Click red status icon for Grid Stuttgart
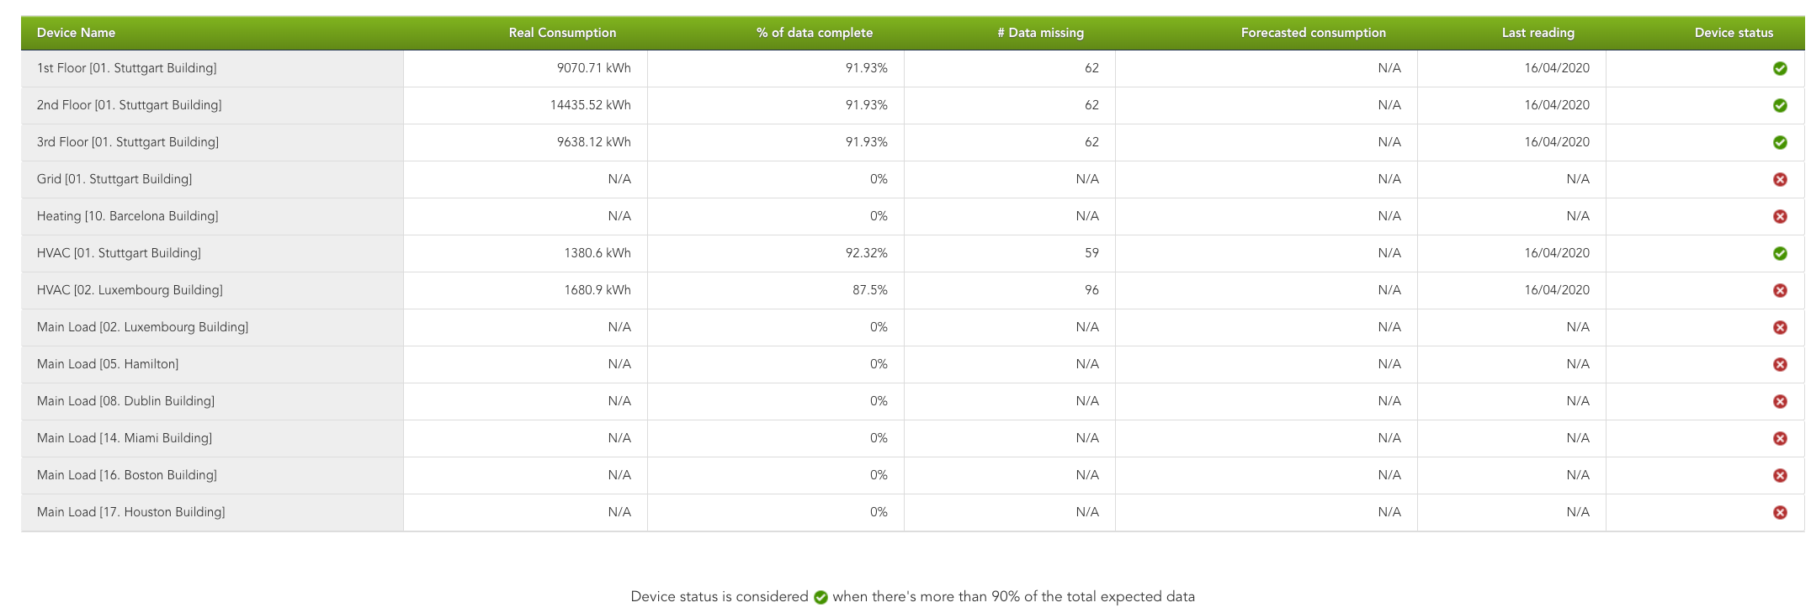 pos(1780,179)
